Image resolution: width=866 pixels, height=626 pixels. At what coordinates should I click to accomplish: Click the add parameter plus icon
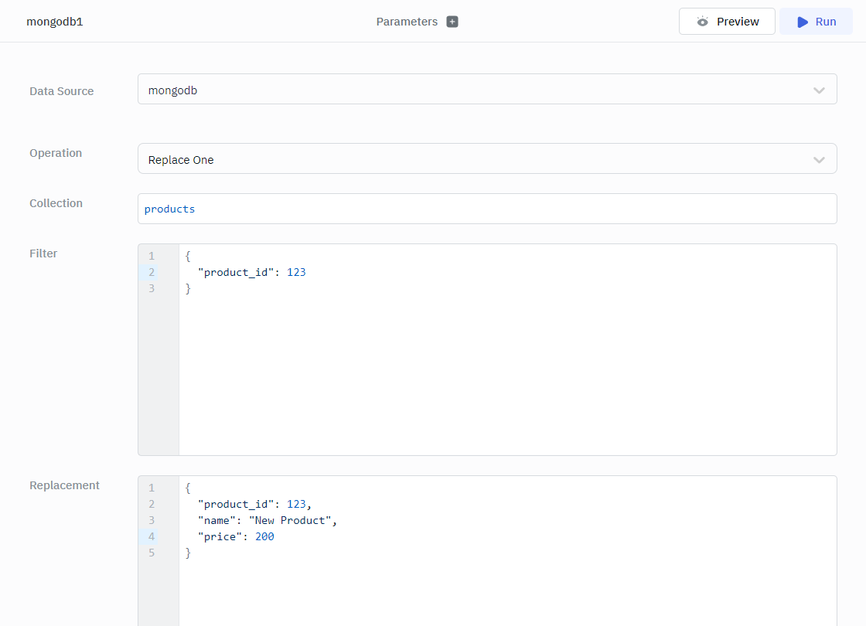tap(452, 22)
